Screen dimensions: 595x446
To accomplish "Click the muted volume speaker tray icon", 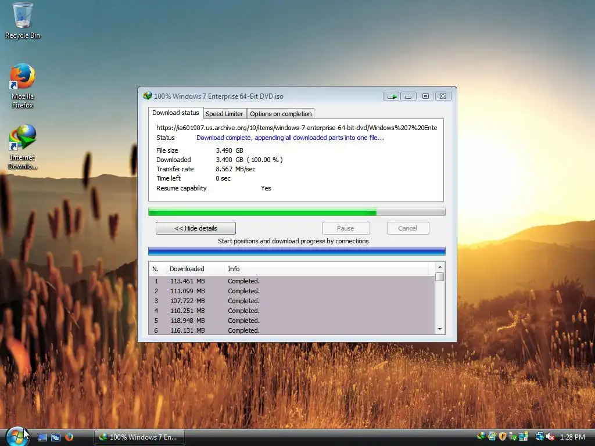I will [550, 437].
